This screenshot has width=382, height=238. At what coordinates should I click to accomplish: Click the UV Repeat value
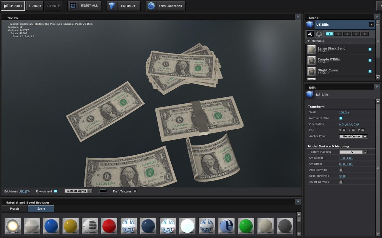346,158
